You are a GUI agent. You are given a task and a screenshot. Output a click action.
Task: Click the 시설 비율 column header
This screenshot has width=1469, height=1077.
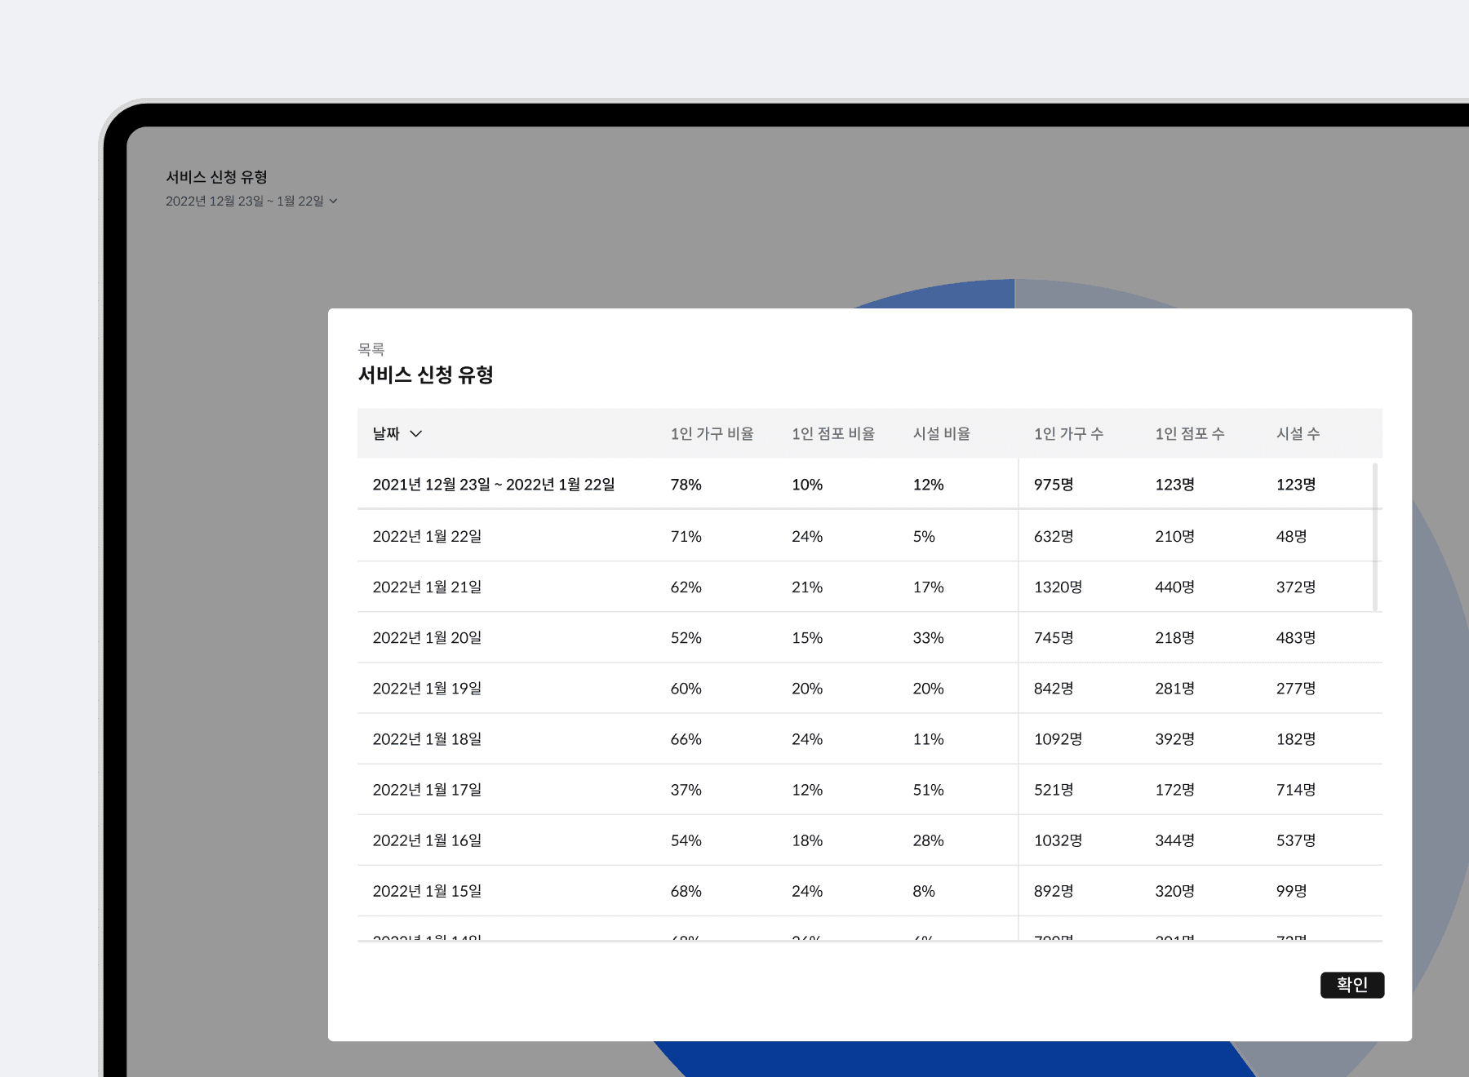tap(943, 433)
